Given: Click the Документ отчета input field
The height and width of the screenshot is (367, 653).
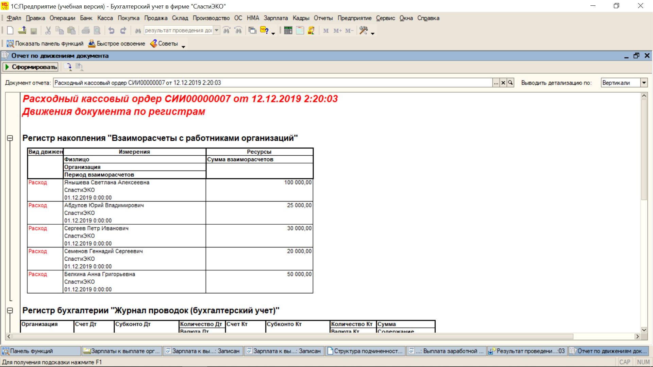Looking at the screenshot, I should [272, 83].
